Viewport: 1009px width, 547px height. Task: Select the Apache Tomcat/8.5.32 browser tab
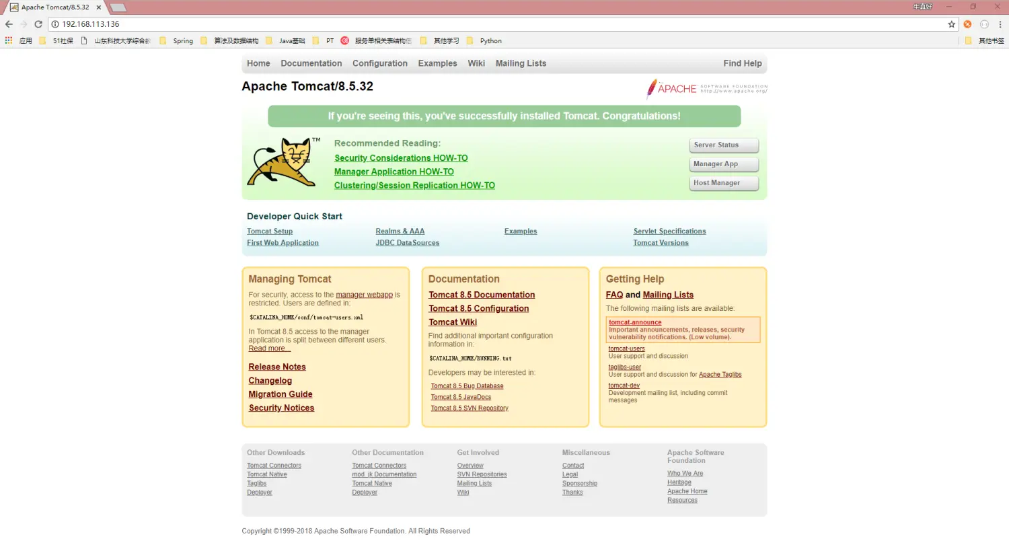[x=55, y=7]
